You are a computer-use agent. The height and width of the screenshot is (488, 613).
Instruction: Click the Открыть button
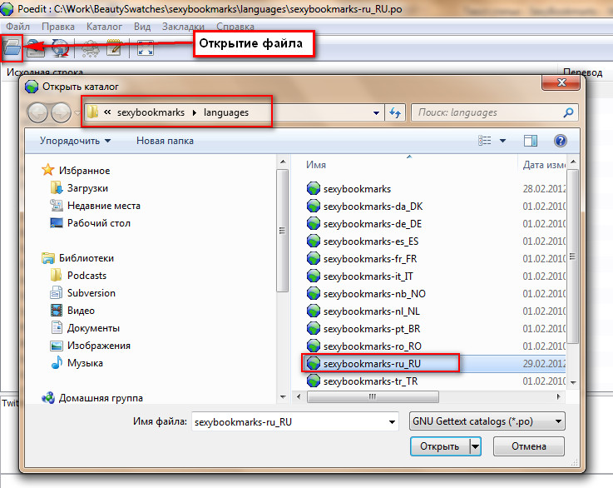tap(440, 446)
